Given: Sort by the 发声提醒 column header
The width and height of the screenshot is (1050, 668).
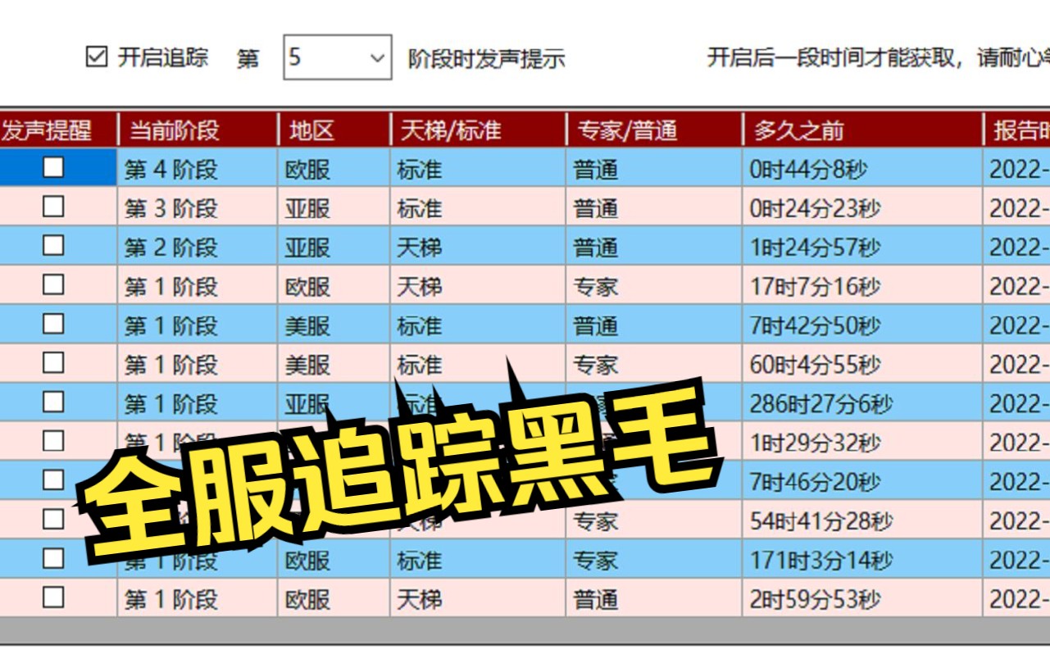Looking at the screenshot, I should click(x=58, y=130).
